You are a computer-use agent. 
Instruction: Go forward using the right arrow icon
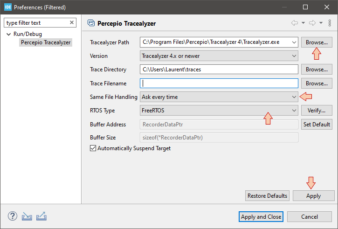coord(312,23)
